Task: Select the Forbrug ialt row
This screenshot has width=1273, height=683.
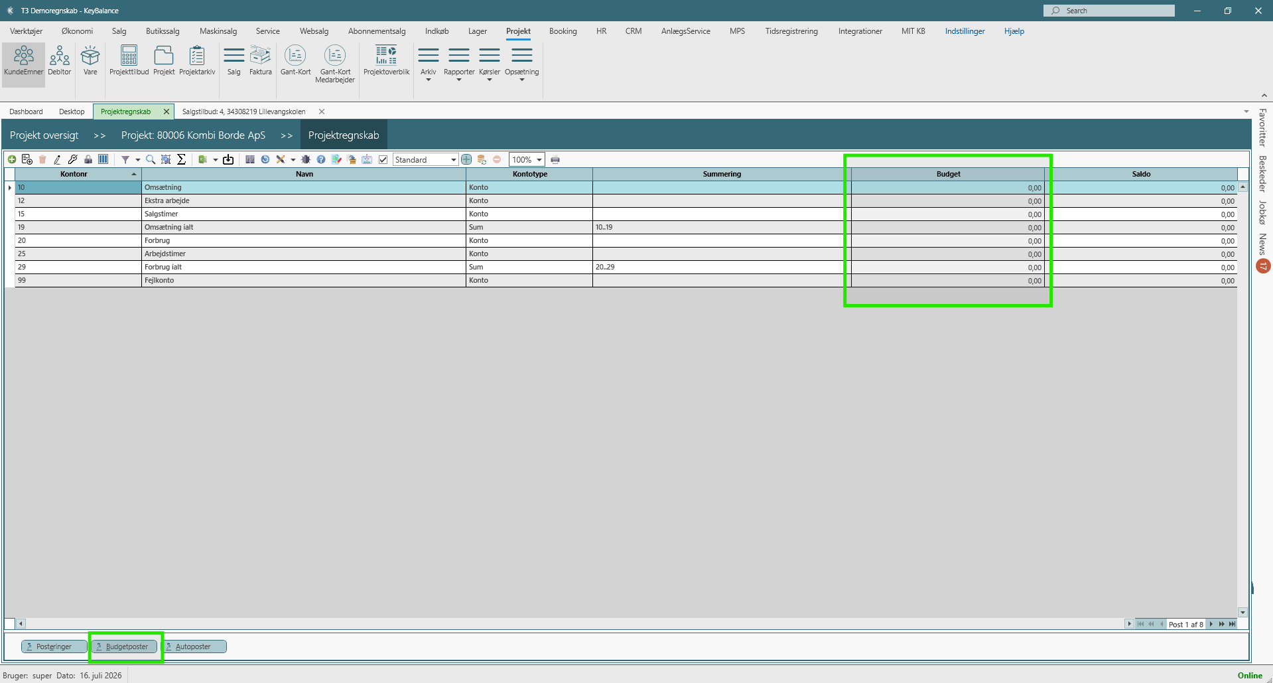Action: 626,267
